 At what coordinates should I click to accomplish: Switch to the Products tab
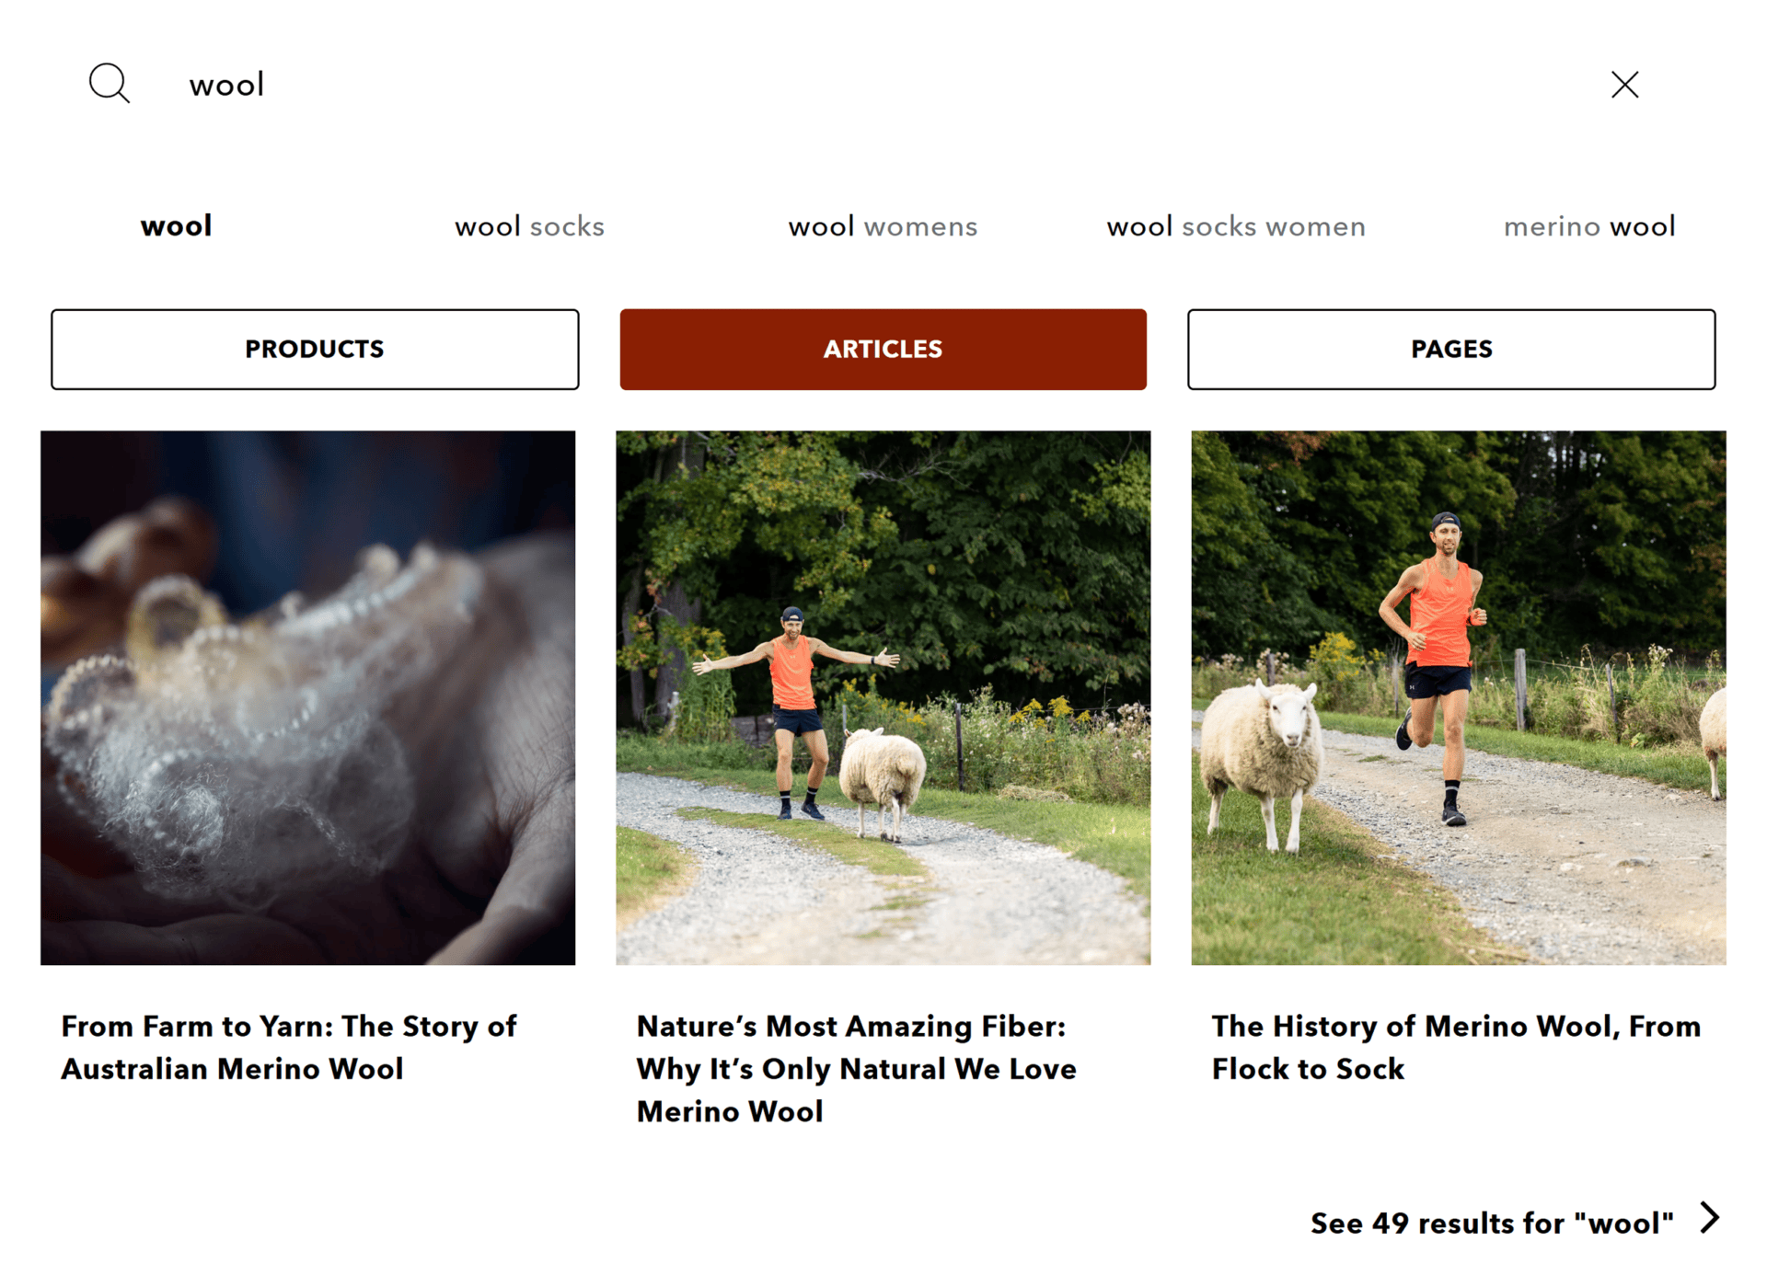coord(315,350)
